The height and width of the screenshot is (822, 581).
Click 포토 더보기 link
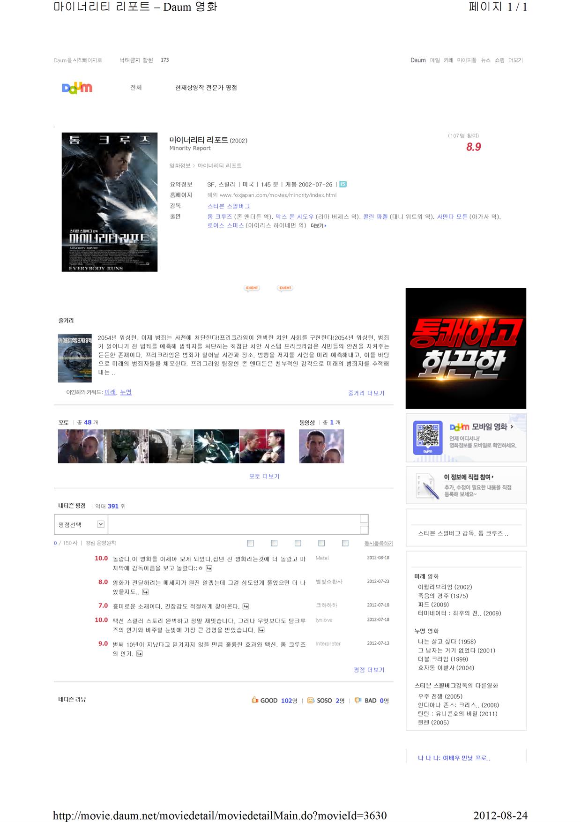[x=264, y=476]
